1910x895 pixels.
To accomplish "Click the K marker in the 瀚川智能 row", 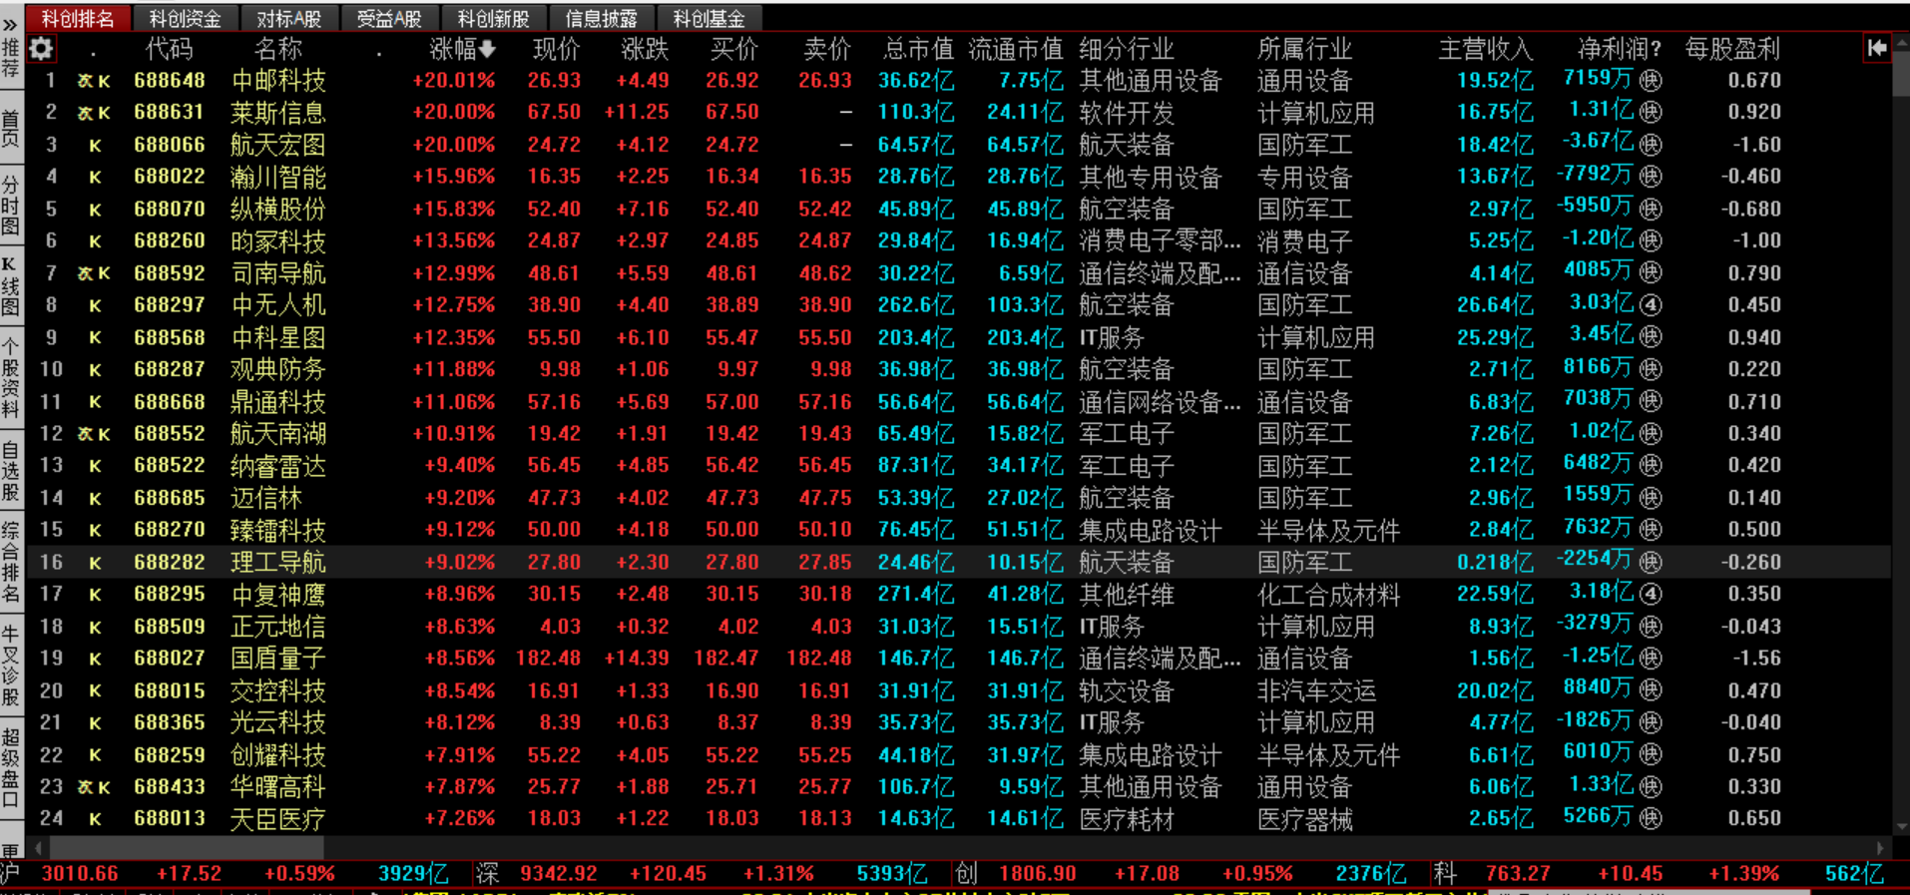I will [95, 178].
